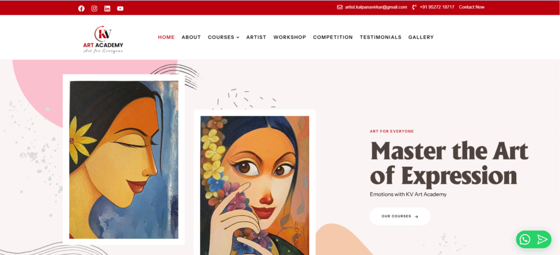Open the Gallery menu item
560x255 pixels.
point(421,37)
